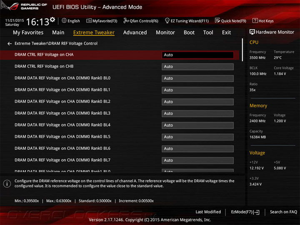Screen dimensions: 300x225
Task: Open My Favorites tab
Action: pyautogui.click(x=28, y=32)
